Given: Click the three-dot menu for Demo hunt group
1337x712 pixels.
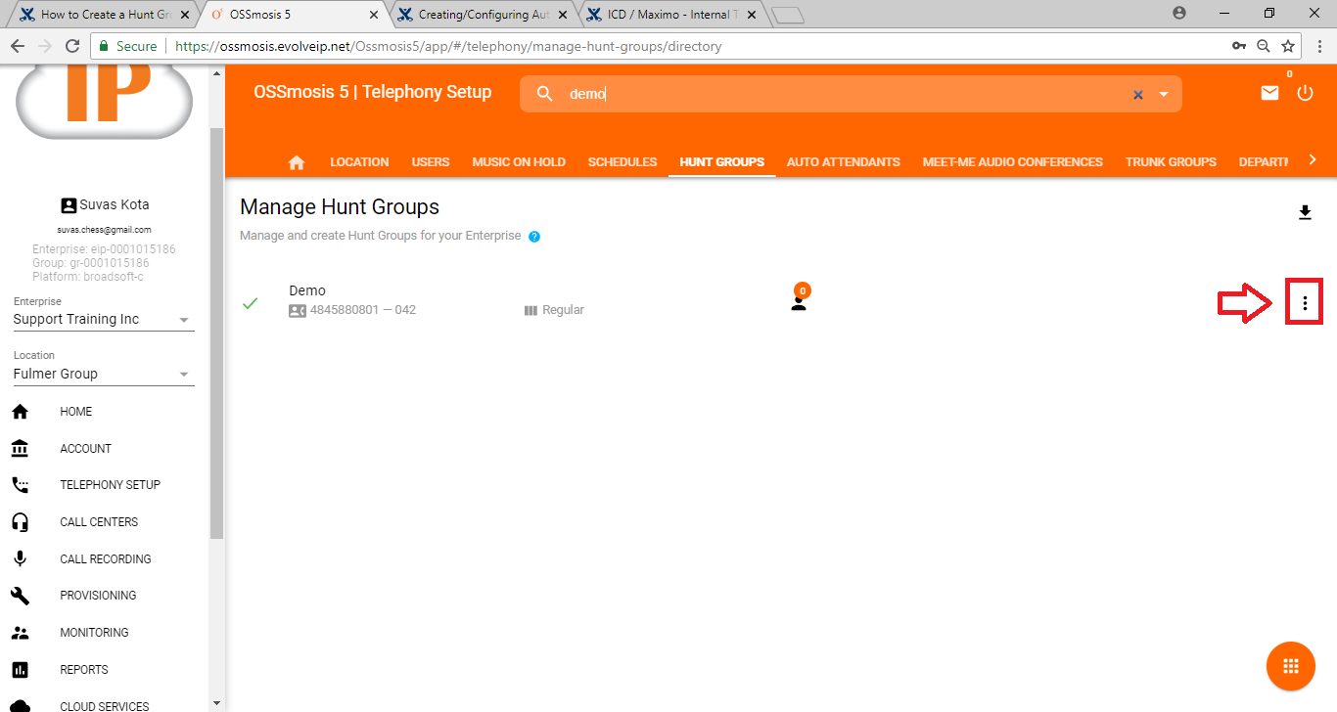Looking at the screenshot, I should tap(1305, 304).
